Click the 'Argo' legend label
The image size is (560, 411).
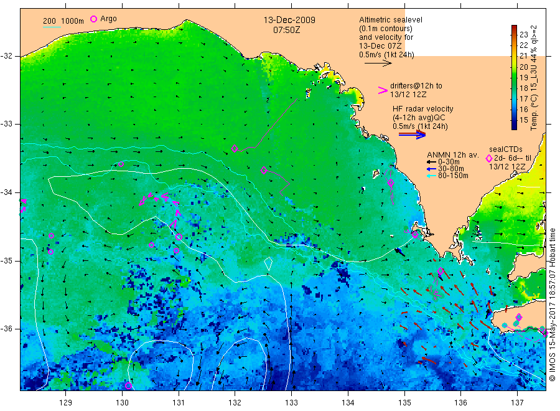pos(108,19)
